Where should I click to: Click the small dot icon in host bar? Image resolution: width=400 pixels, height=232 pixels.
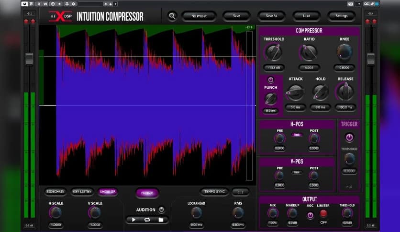click(x=59, y=4)
